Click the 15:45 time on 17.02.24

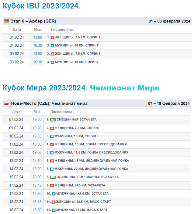tap(37, 185)
